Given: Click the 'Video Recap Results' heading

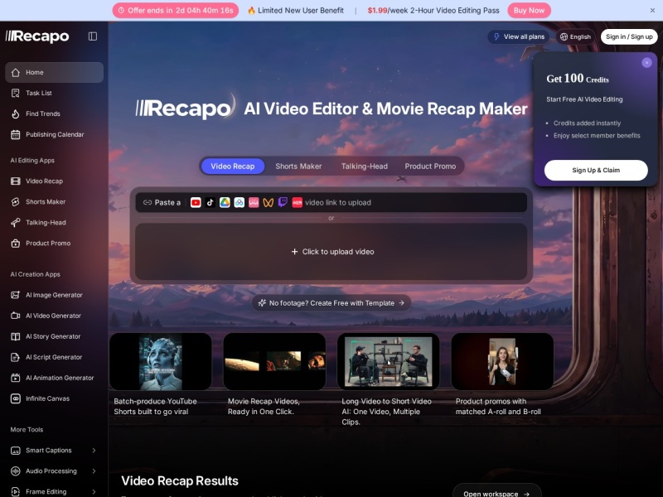Looking at the screenshot, I should click(180, 481).
